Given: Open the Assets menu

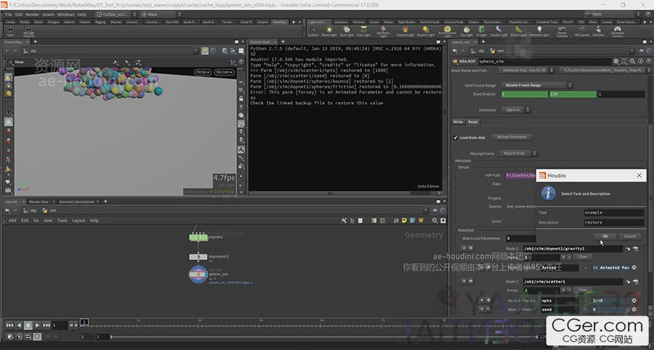Looking at the screenshot, I should click(48, 14).
